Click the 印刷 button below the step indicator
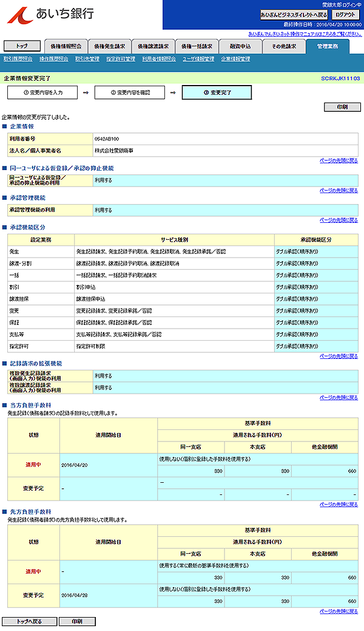 (x=342, y=107)
